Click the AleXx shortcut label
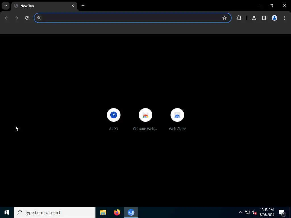291x218 pixels. (114, 129)
